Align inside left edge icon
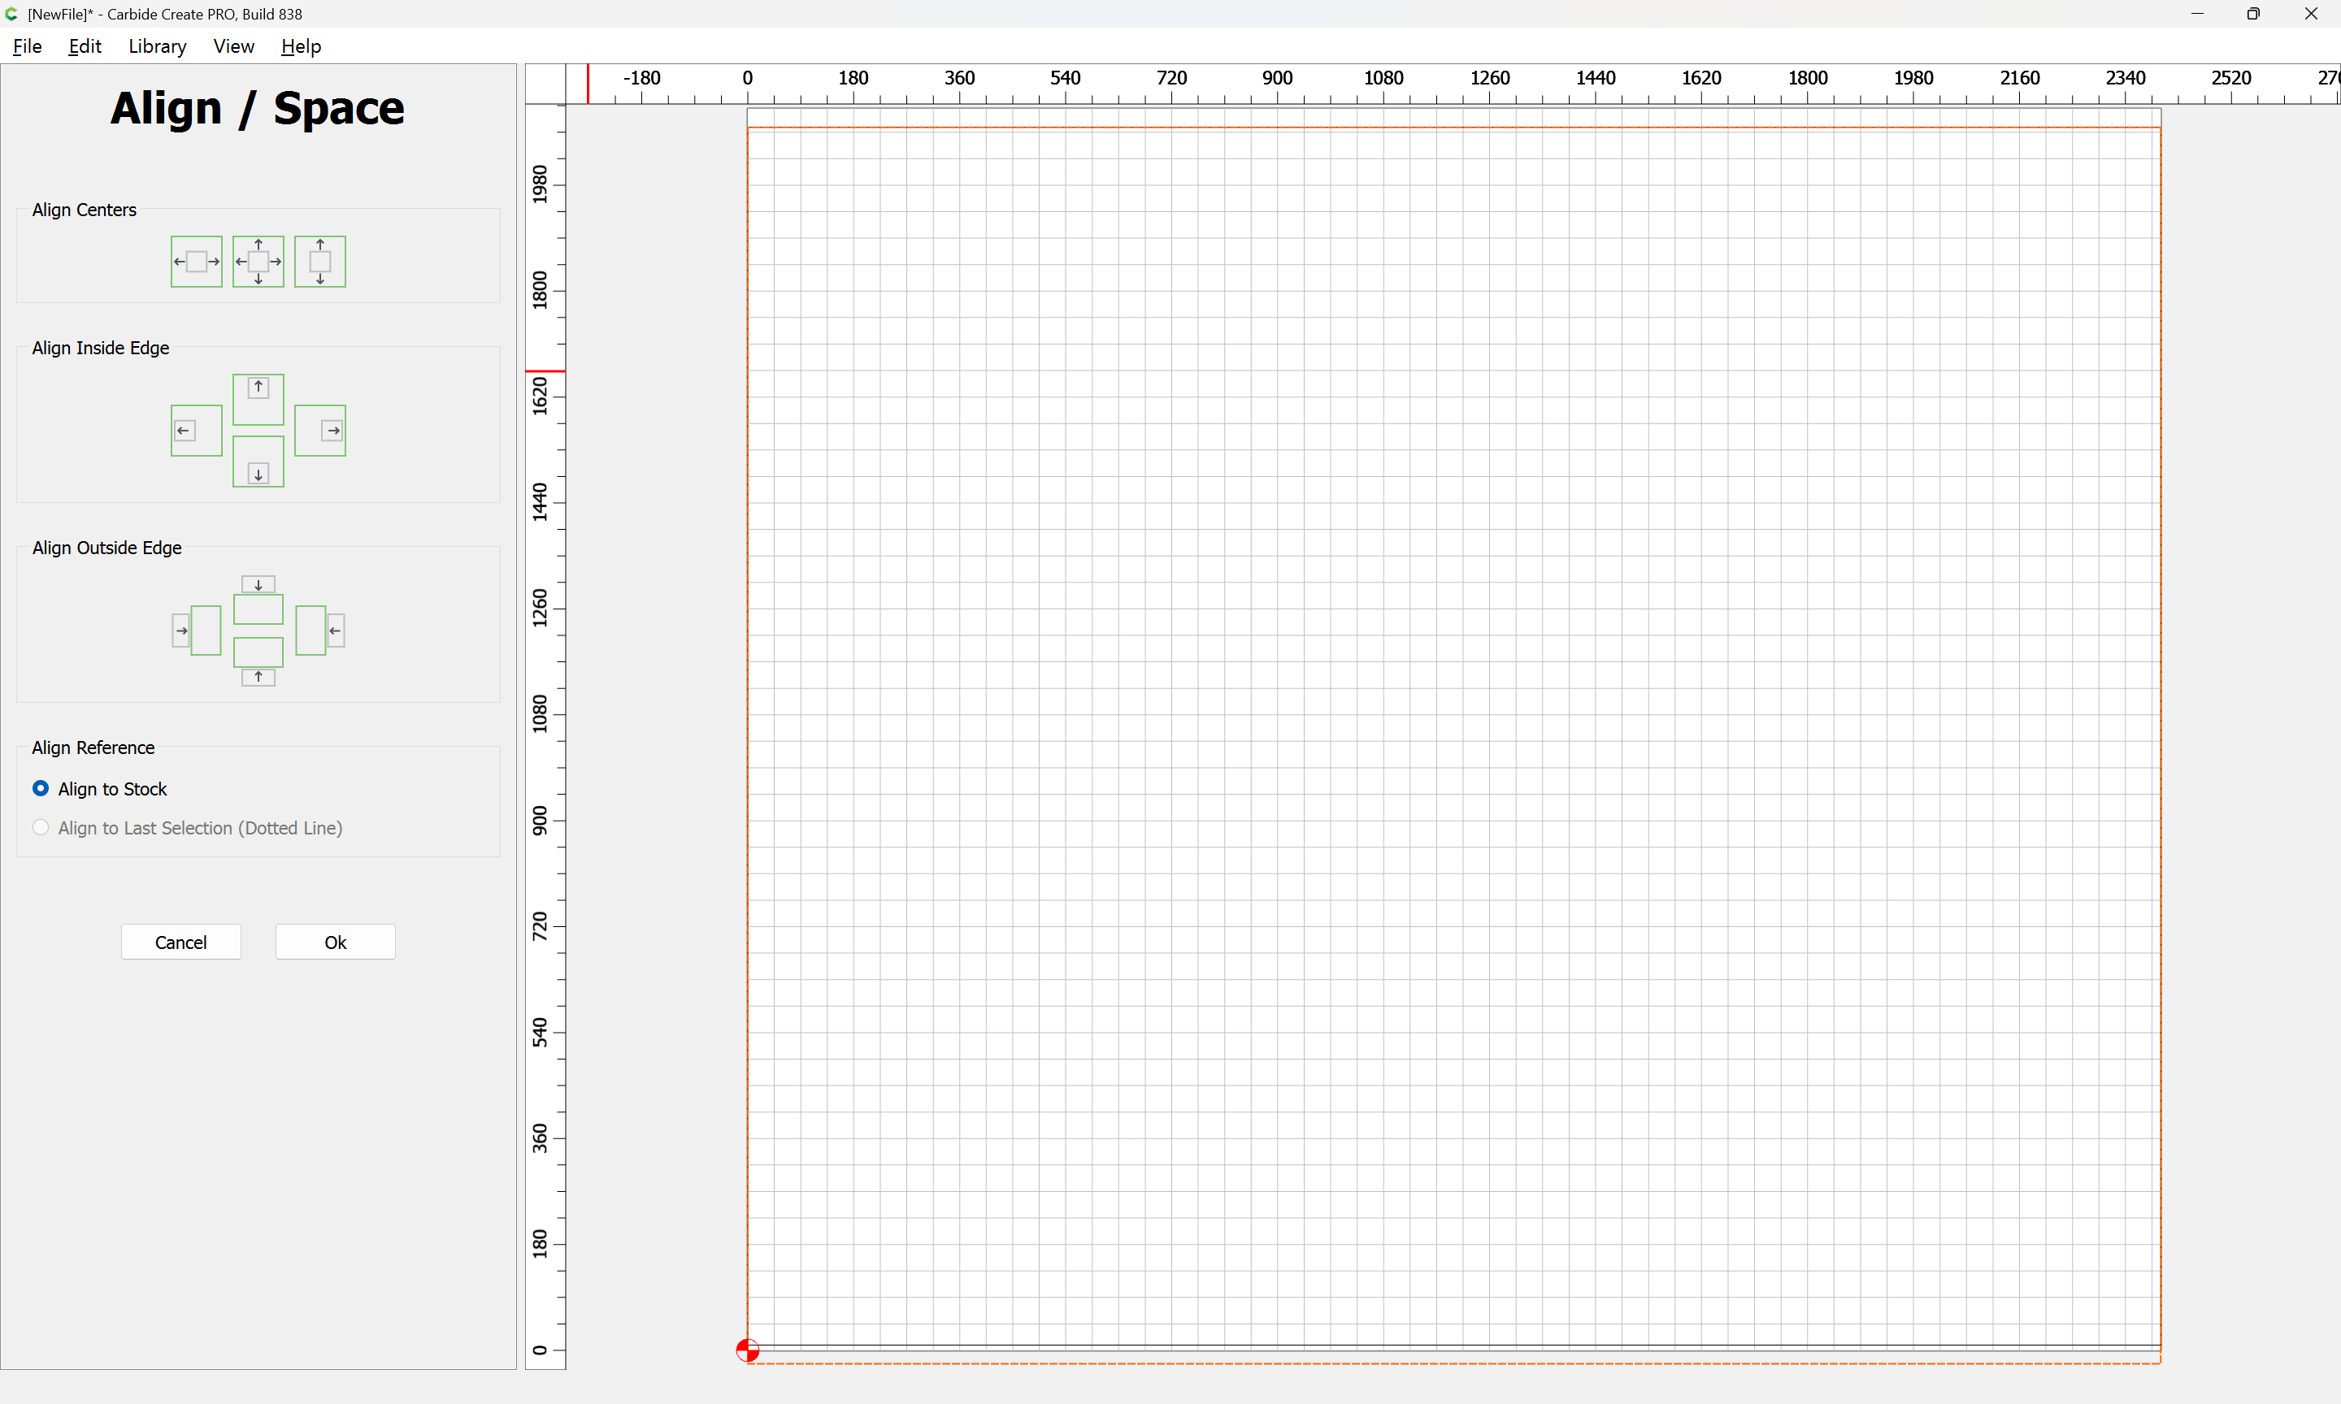Image resolution: width=2341 pixels, height=1404 pixels. 196,431
